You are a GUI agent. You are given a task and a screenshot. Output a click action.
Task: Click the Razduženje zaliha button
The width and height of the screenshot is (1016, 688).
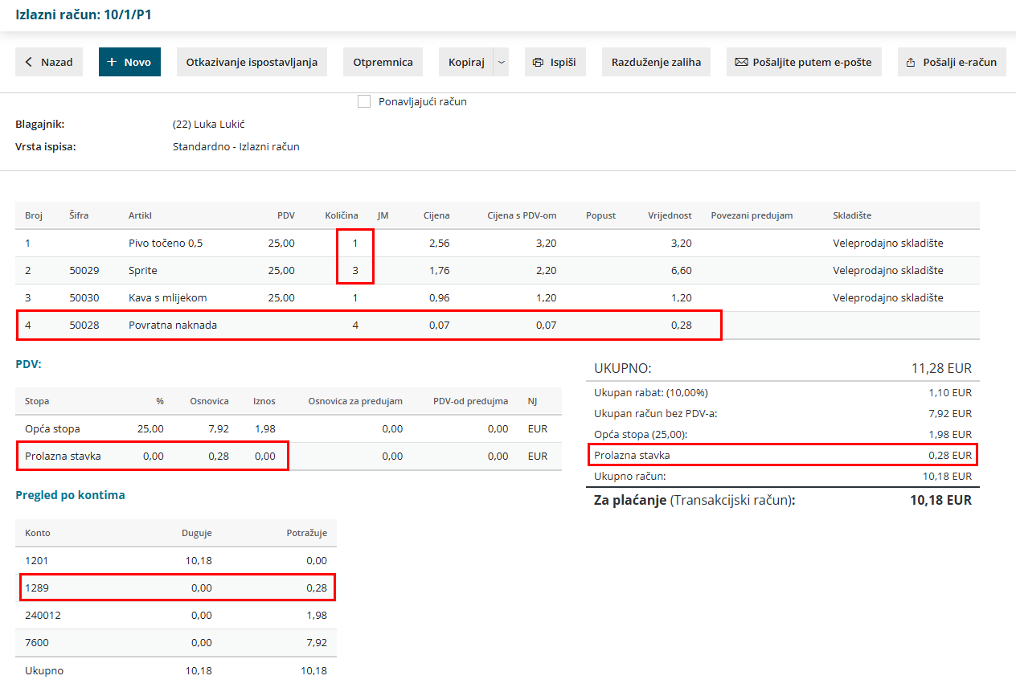pos(656,62)
